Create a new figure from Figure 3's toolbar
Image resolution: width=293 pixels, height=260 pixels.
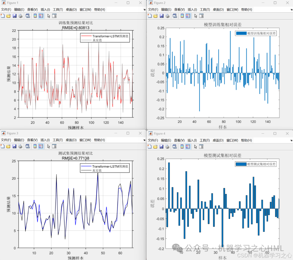(x=3, y=146)
